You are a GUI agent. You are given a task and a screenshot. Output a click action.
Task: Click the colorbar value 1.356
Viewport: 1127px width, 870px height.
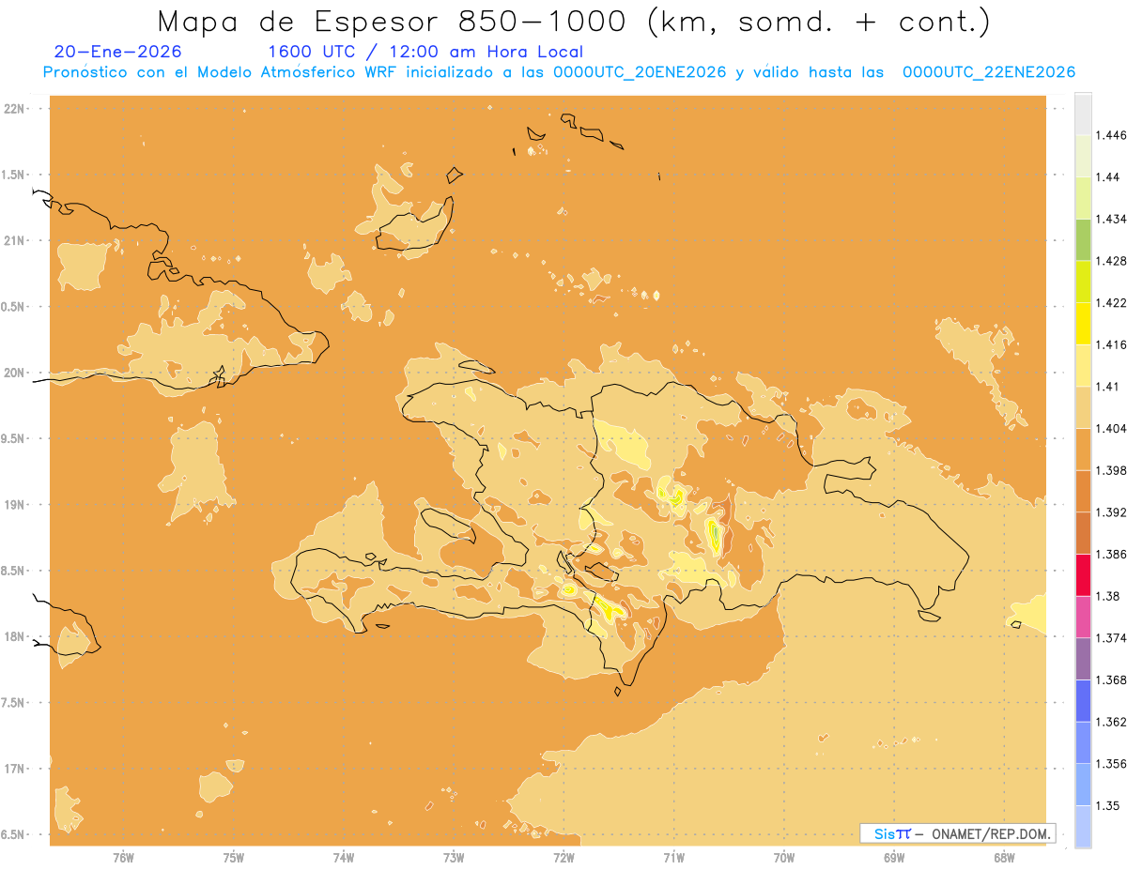pos(1112,764)
